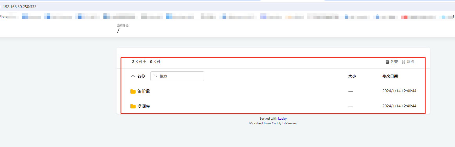Focus the 搜索 text input field

181,76
